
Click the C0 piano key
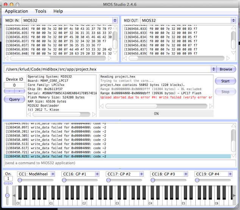[18, 202]
